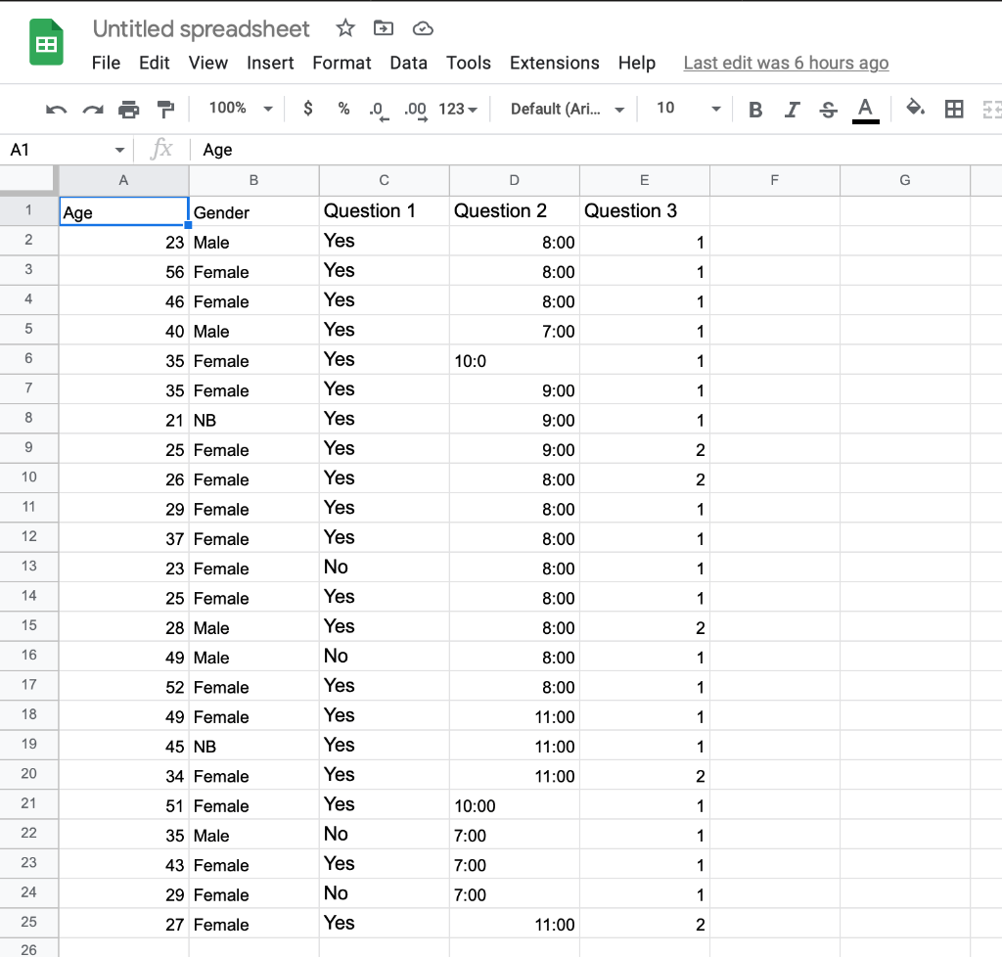Click the Redo icon
Screen dimensions: 1002x957
(x=93, y=110)
